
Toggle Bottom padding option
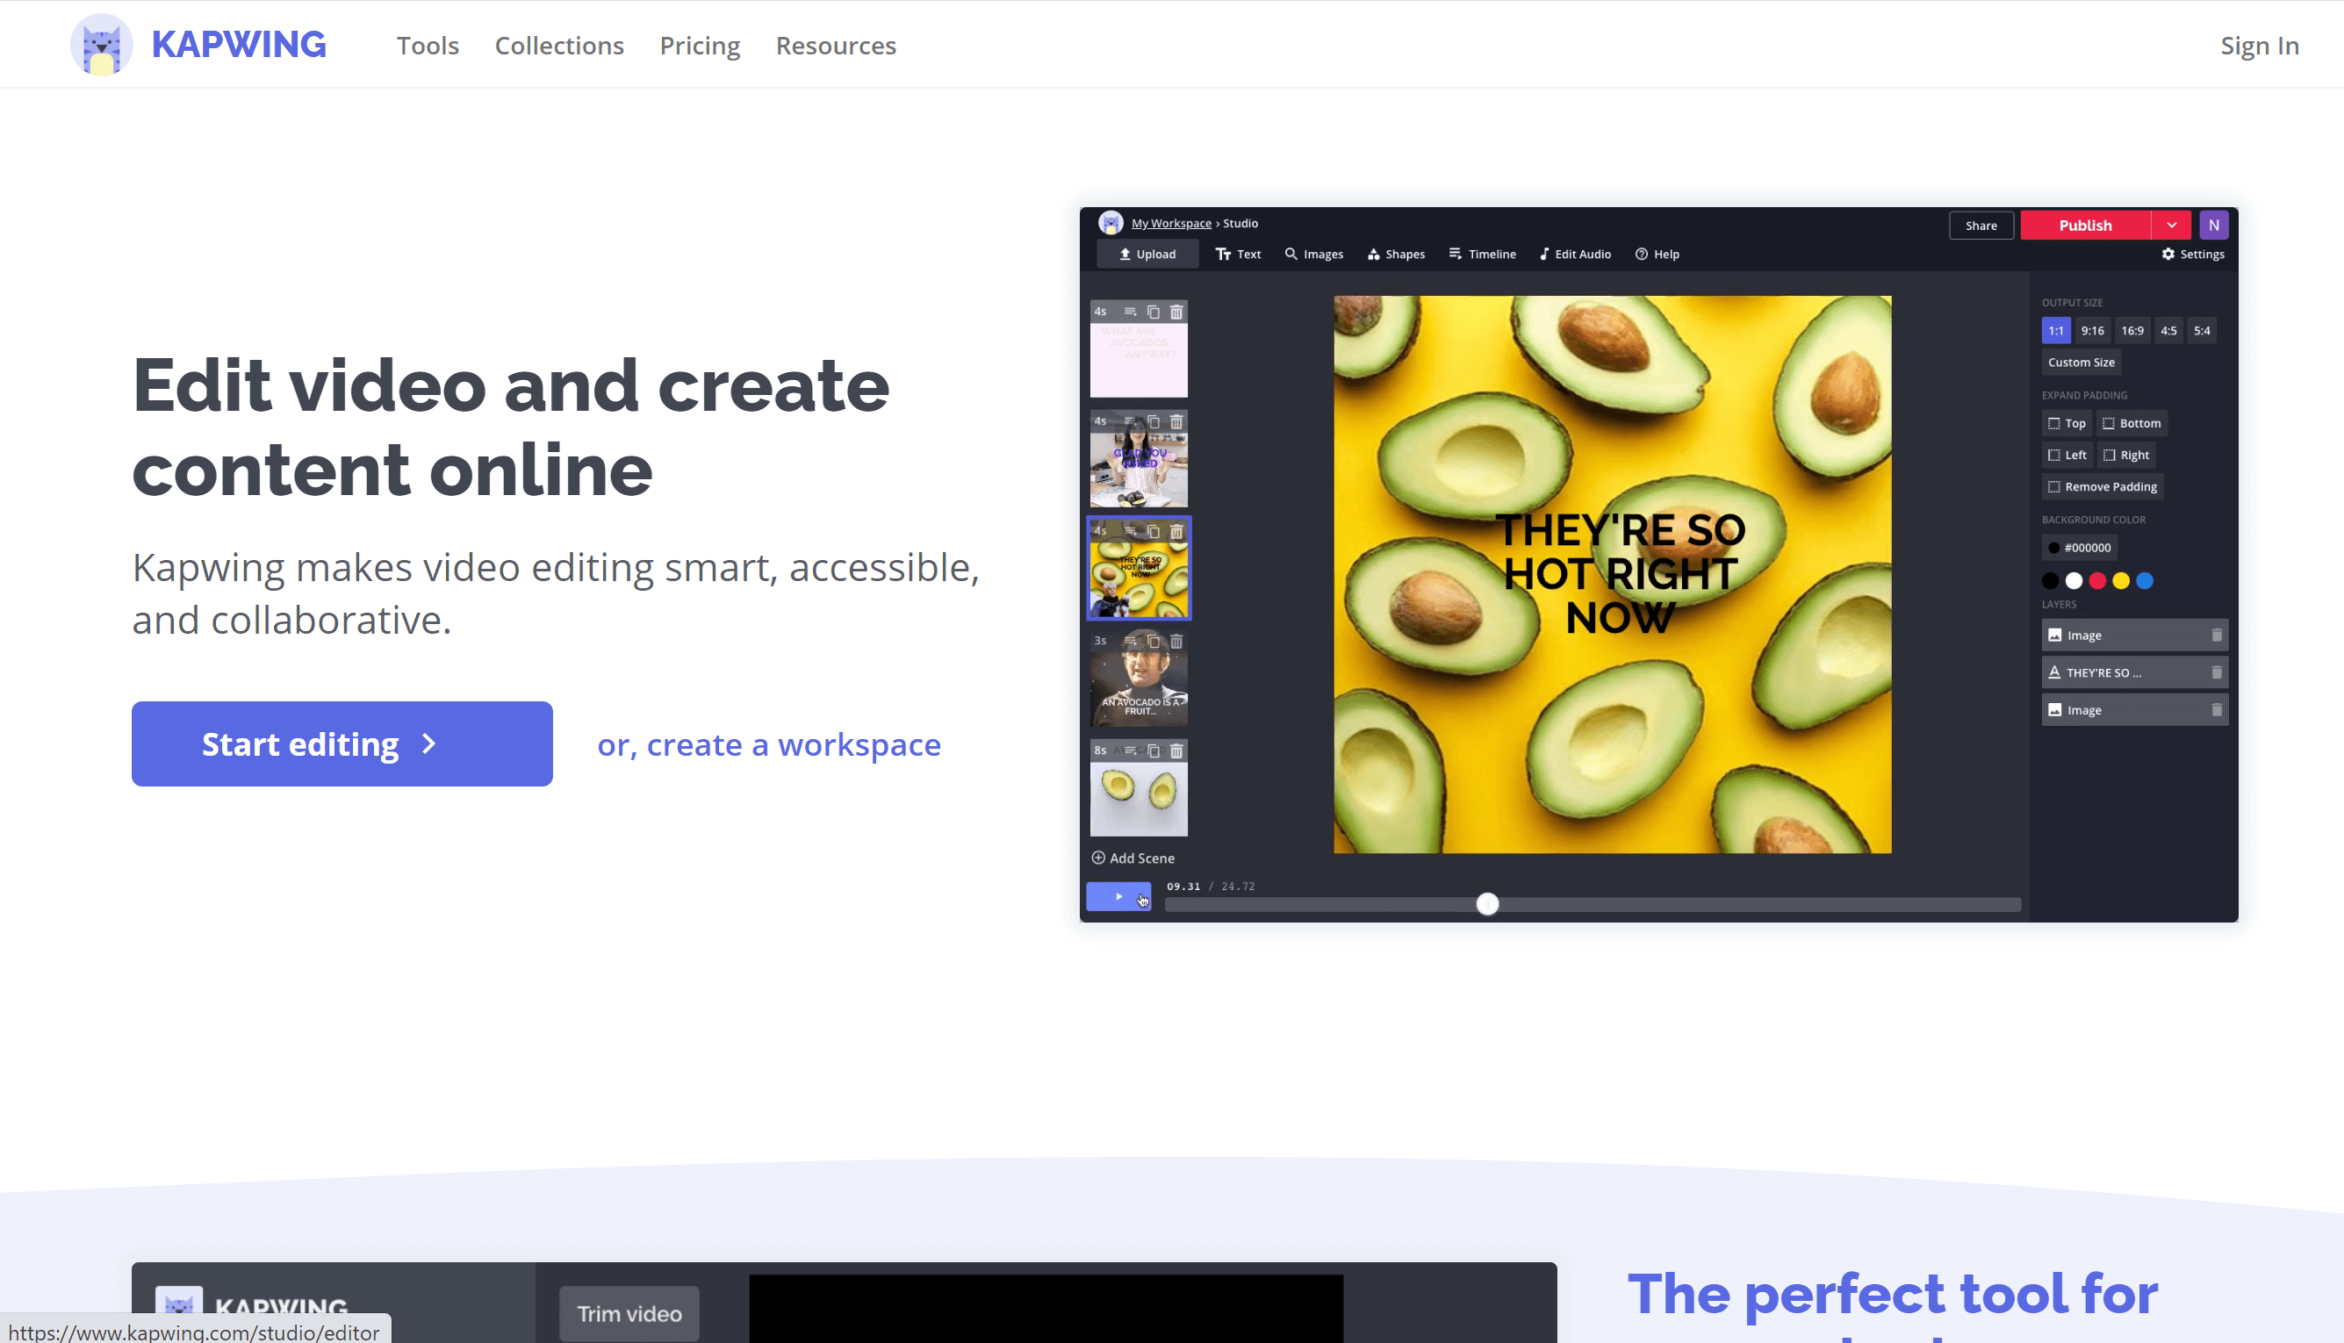(x=2131, y=423)
